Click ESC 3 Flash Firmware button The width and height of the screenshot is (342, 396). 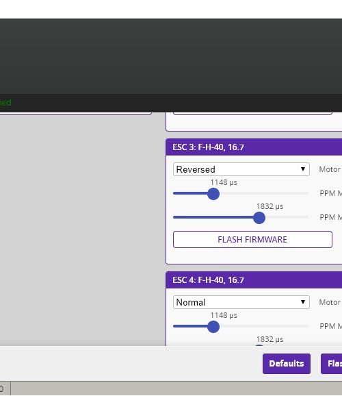(x=252, y=239)
